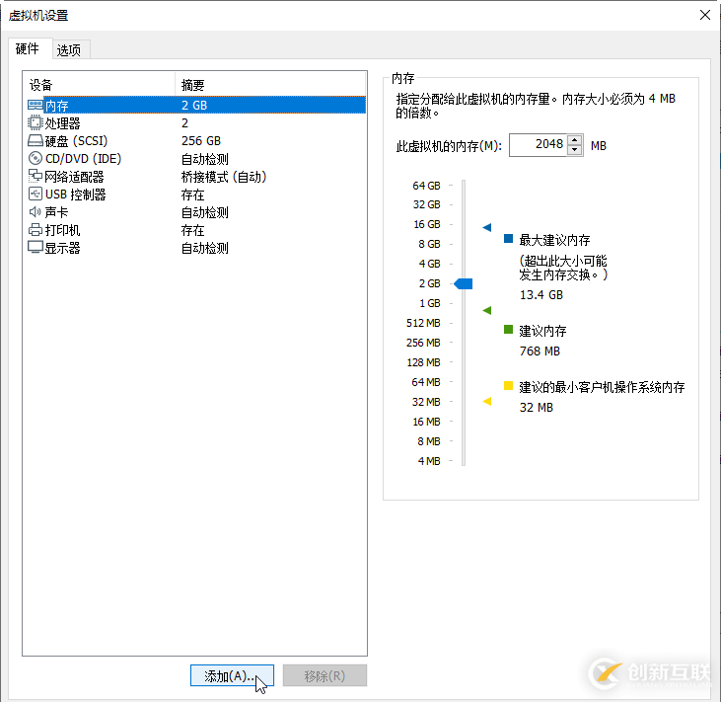This screenshot has width=721, height=702.
Task: Click the 打印机 printer icon
Action: [x=36, y=230]
